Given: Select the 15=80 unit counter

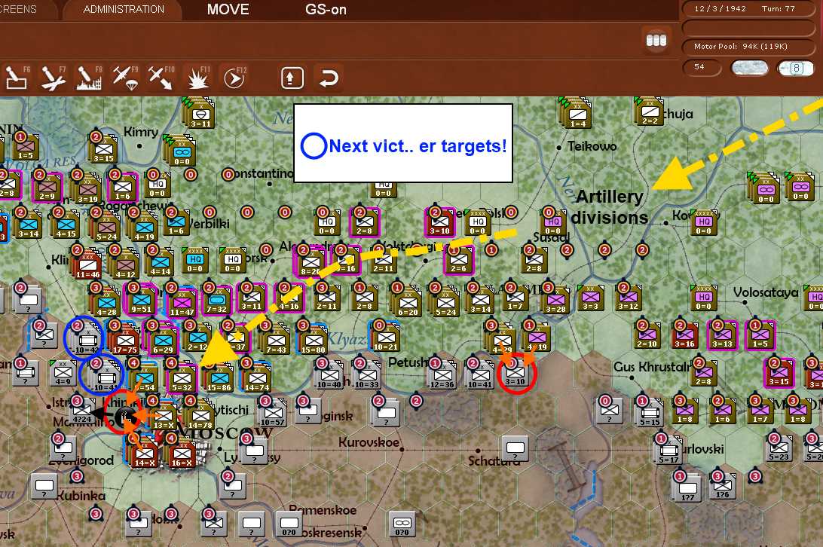Looking at the screenshot, I should click(314, 340).
